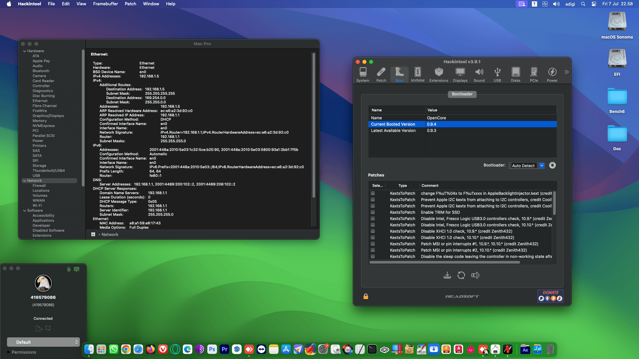Image resolution: width=639 pixels, height=359 pixels.
Task: Open the Disks section in Hackintool
Action: pyautogui.click(x=516, y=75)
